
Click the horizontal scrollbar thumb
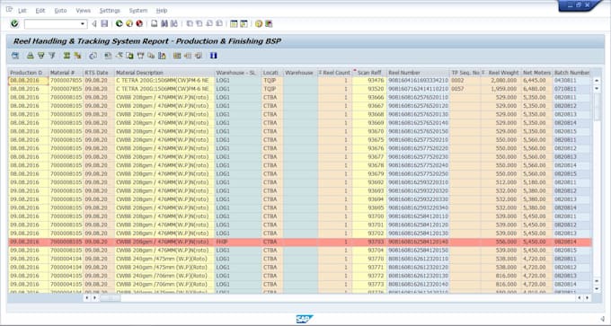[x=111, y=298]
